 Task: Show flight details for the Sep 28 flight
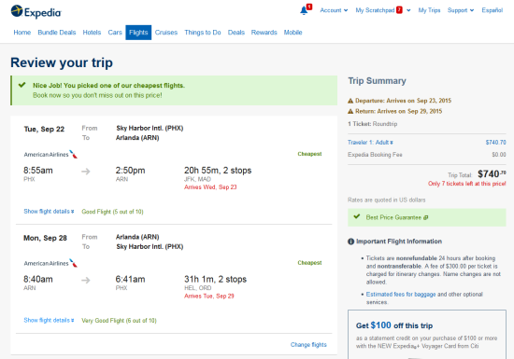49,321
